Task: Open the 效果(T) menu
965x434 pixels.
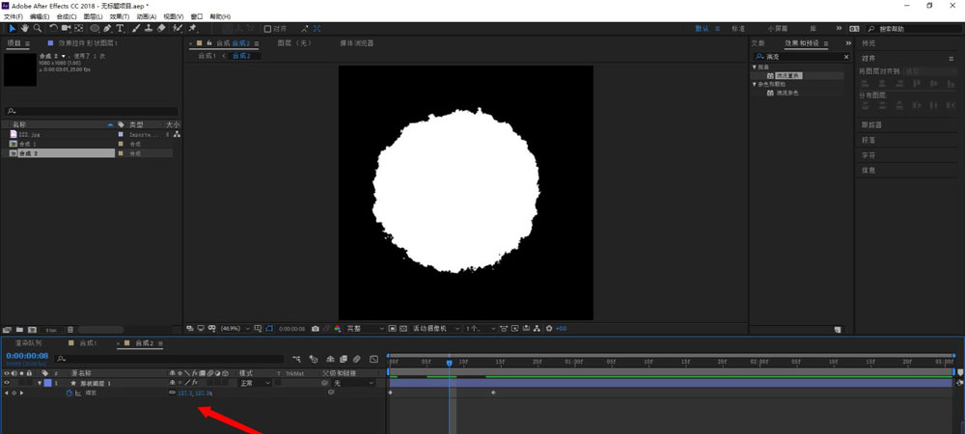Action: pyautogui.click(x=119, y=16)
